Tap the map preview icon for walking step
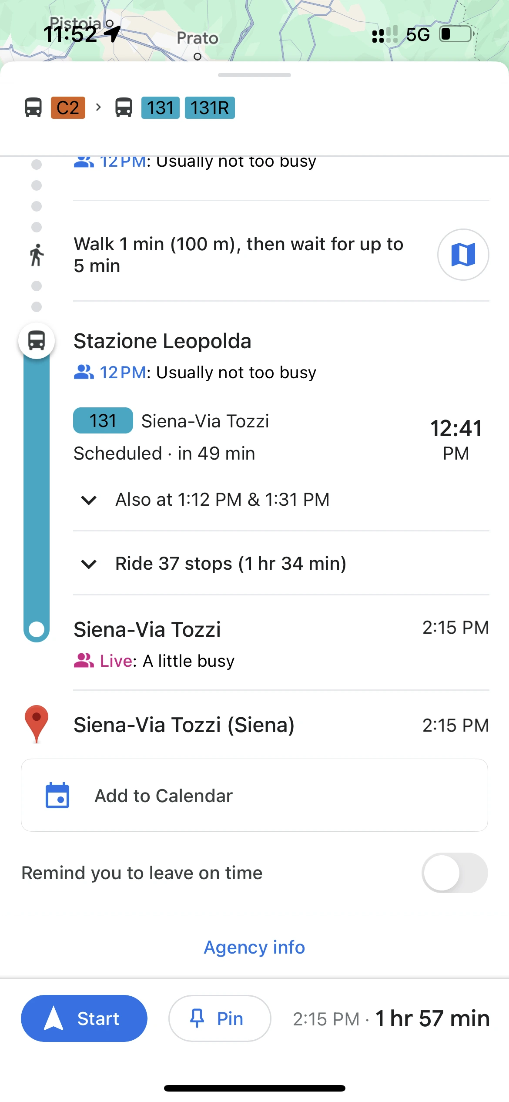 463,255
